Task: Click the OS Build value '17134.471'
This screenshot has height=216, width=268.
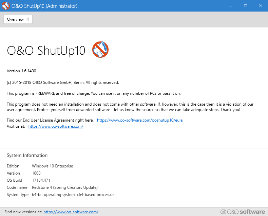Action: click(x=41, y=180)
